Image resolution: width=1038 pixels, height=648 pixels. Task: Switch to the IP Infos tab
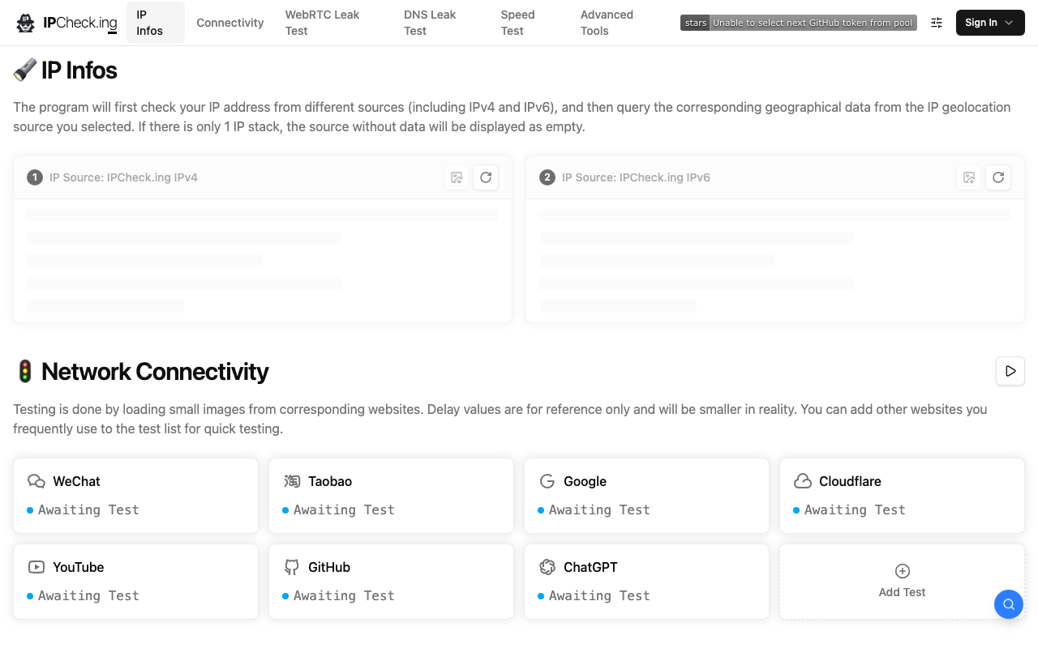[156, 23]
